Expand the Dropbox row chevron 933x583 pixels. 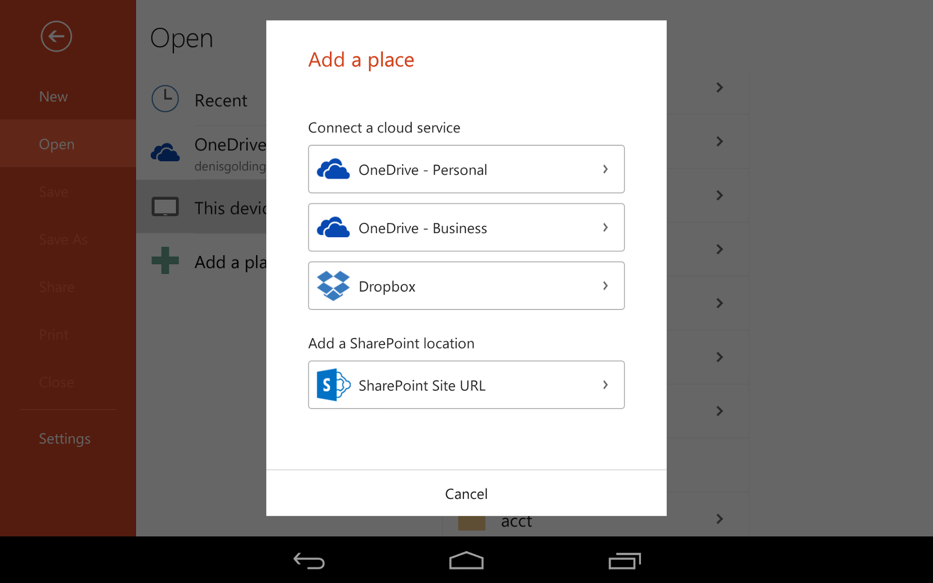coord(606,286)
